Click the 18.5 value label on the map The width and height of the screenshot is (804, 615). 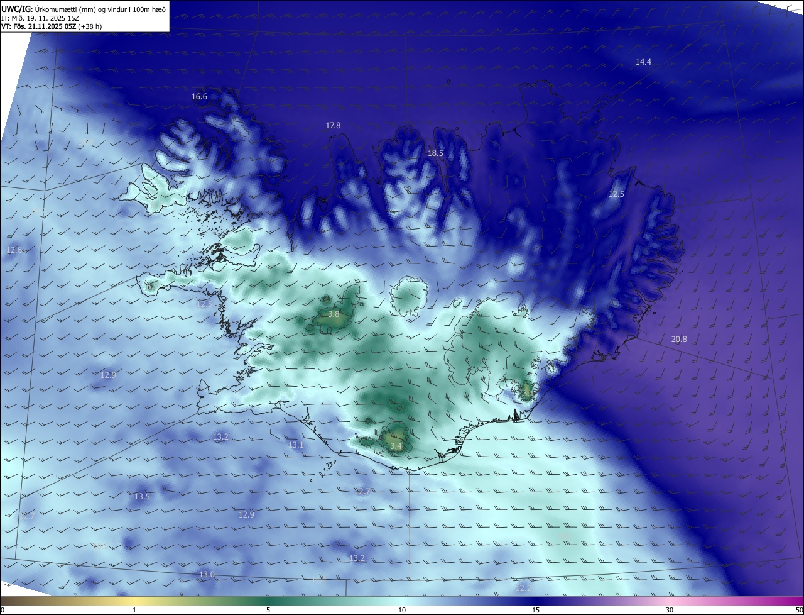[x=435, y=153]
